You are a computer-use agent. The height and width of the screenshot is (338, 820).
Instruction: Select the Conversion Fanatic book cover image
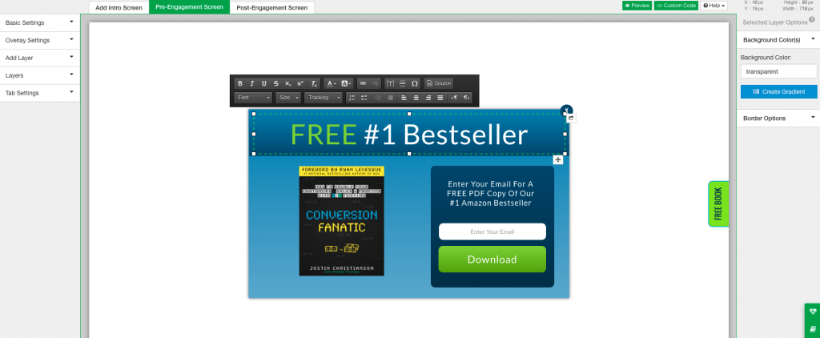[x=341, y=221]
